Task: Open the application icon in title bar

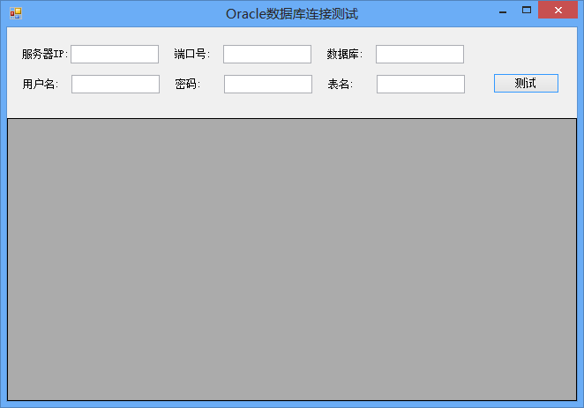Action: (x=16, y=13)
